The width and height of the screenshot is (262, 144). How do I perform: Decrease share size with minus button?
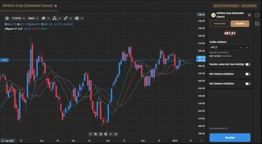(241, 48)
